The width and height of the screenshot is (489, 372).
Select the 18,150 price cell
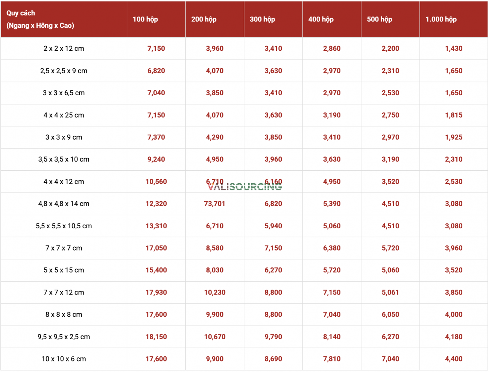(x=156, y=337)
